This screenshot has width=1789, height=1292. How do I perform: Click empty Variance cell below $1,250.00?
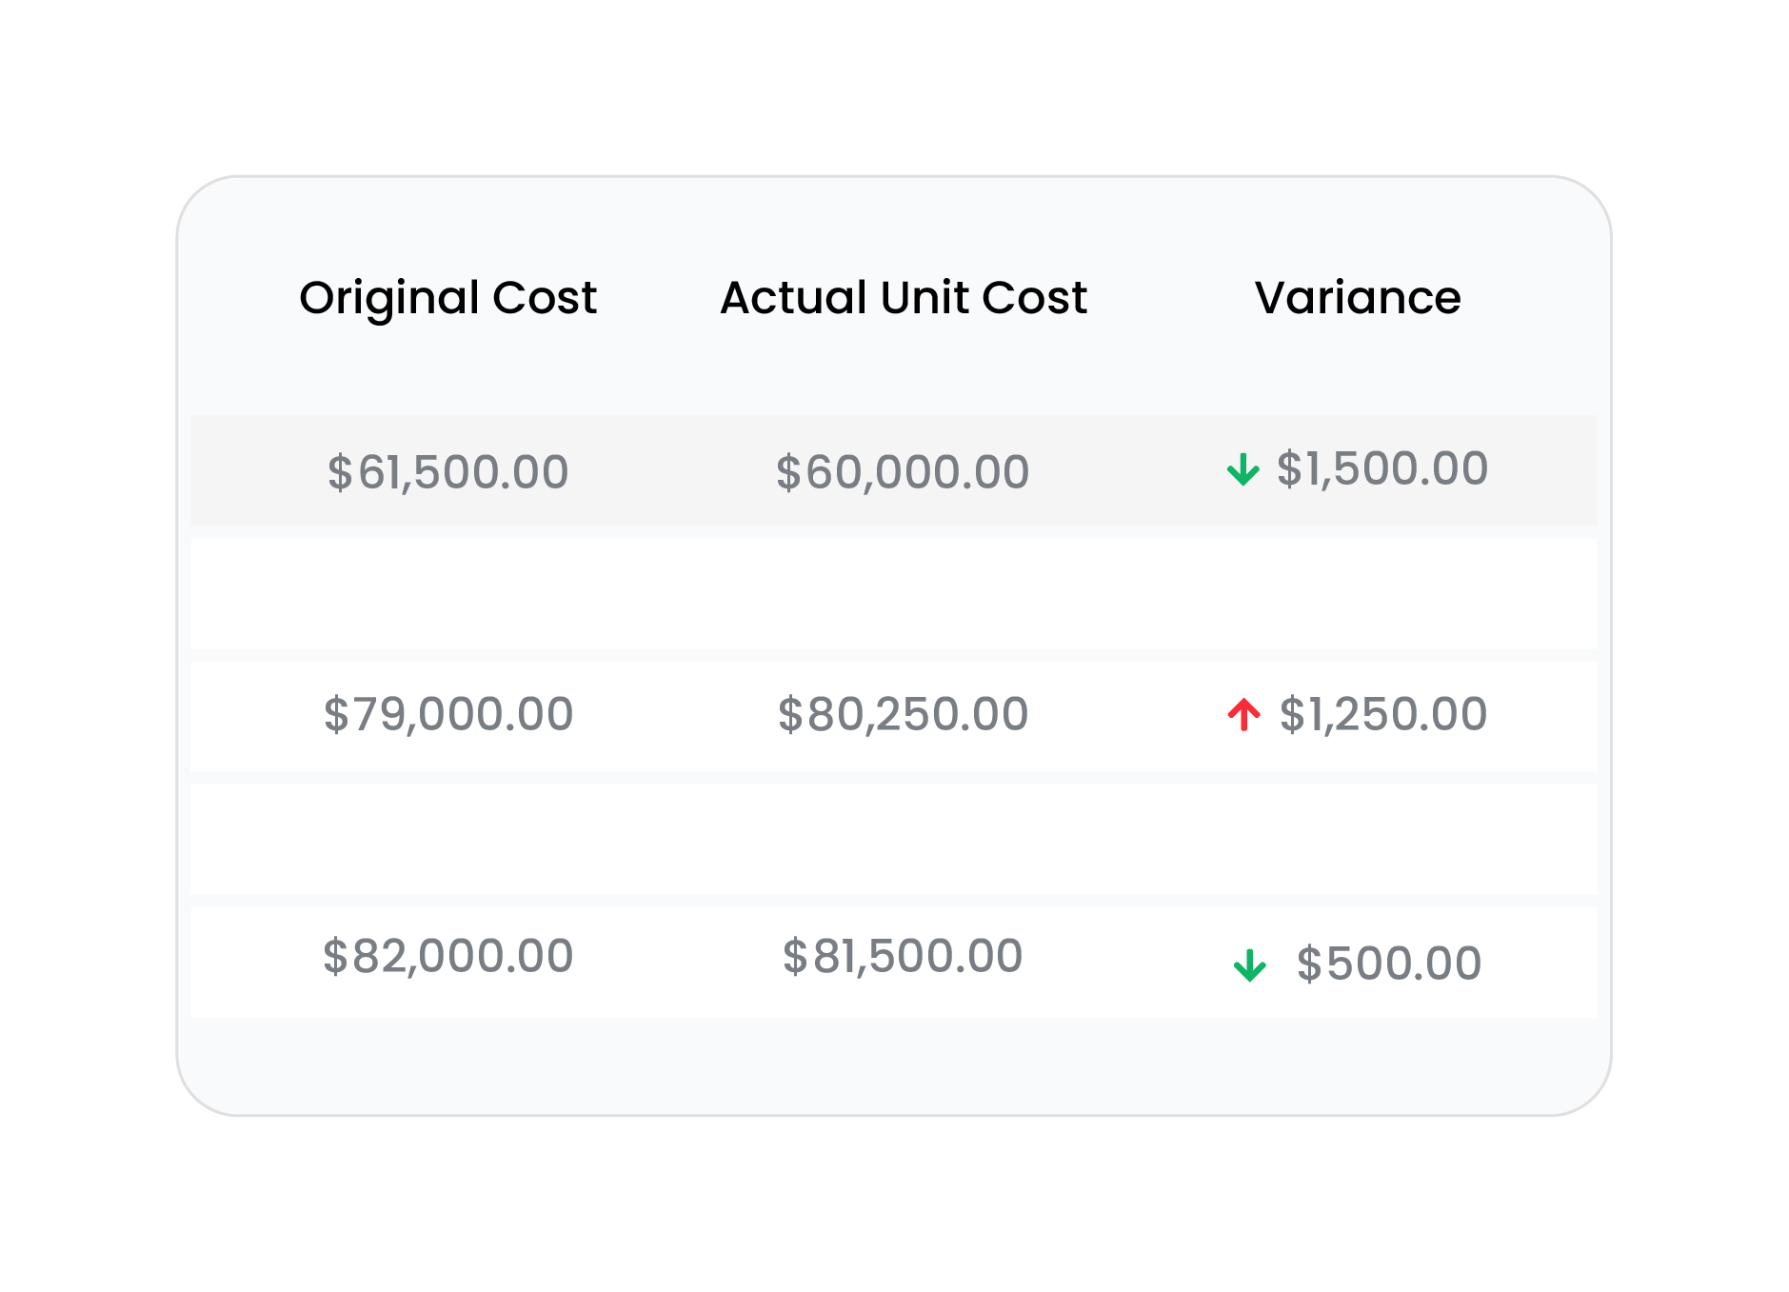pyautogui.click(x=1357, y=839)
